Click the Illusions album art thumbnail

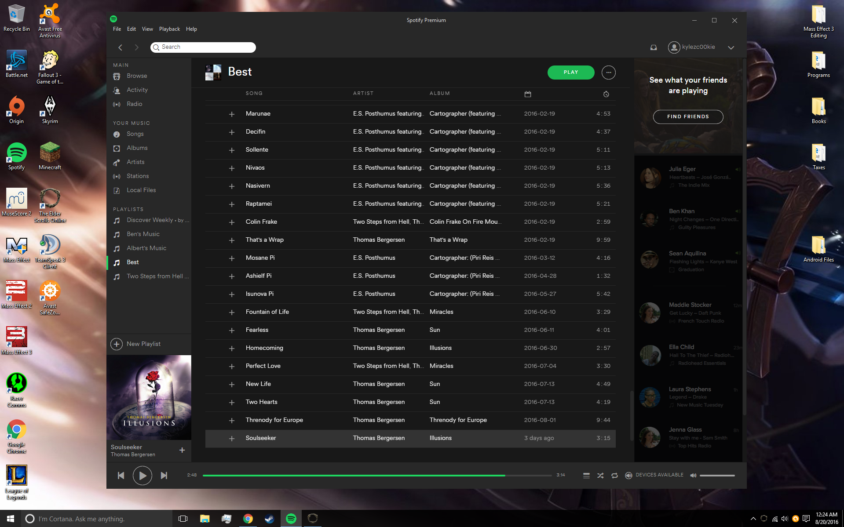coord(149,398)
